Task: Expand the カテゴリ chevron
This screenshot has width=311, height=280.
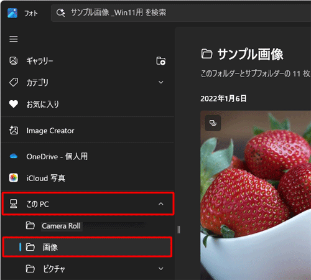Action: pos(161,82)
